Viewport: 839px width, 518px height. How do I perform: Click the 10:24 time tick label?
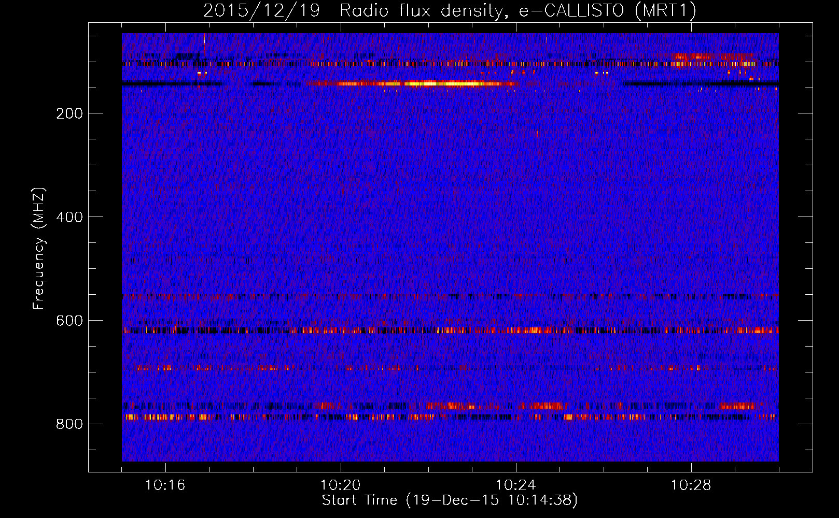(x=516, y=485)
